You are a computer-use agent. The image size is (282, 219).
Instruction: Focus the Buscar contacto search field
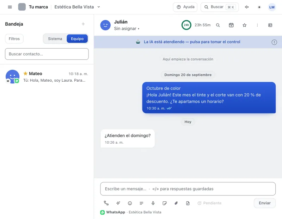click(47, 54)
